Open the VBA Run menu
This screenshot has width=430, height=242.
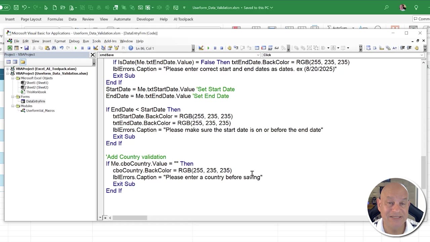(x=86, y=41)
